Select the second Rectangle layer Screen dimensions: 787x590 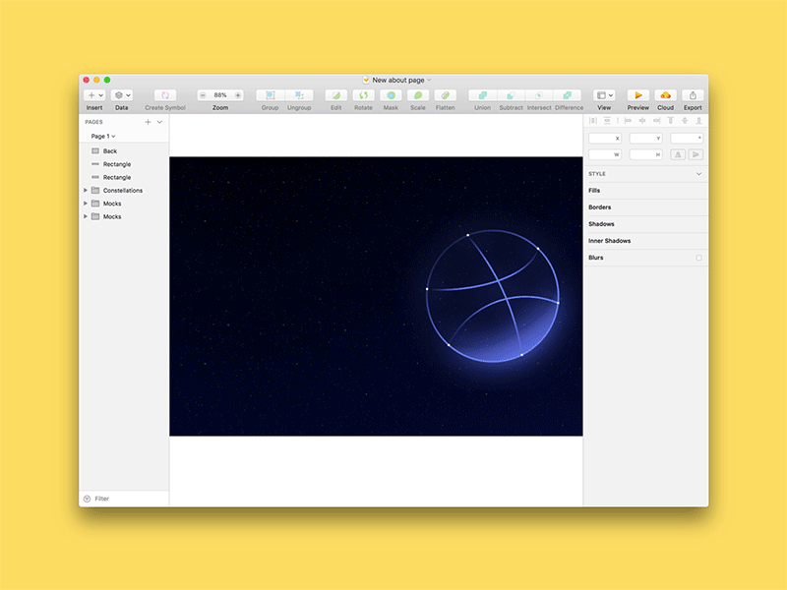[x=124, y=177]
